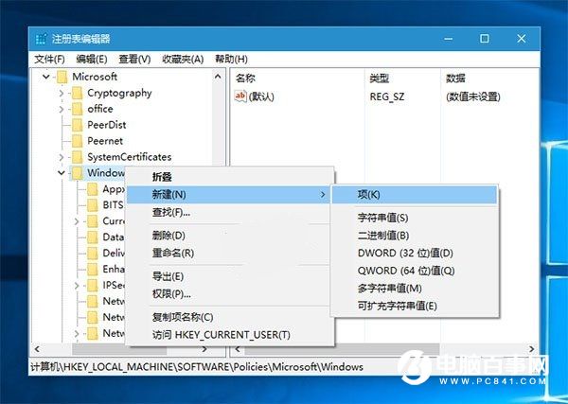The image size is (568, 404).
Task: Click the SystemCertificates folder icon
Action: pos(78,157)
